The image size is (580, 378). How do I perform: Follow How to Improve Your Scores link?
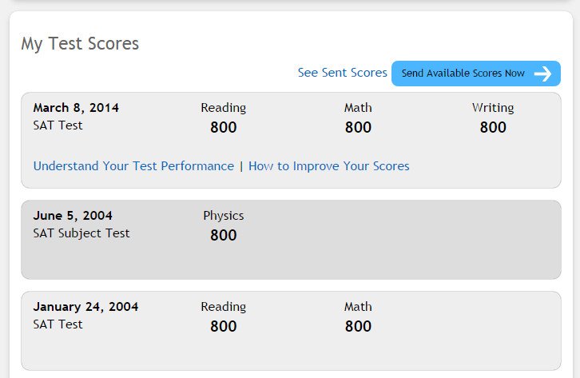(x=328, y=166)
